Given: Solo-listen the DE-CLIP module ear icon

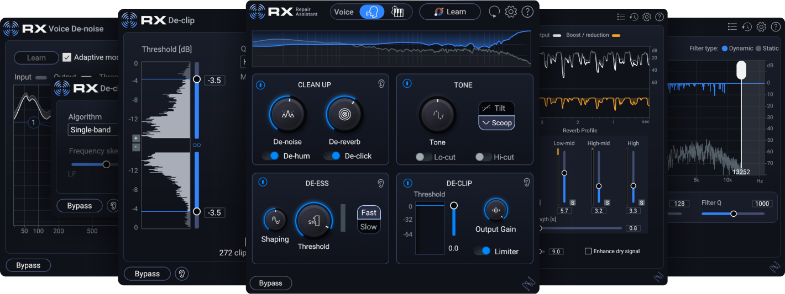Looking at the screenshot, I should (527, 182).
